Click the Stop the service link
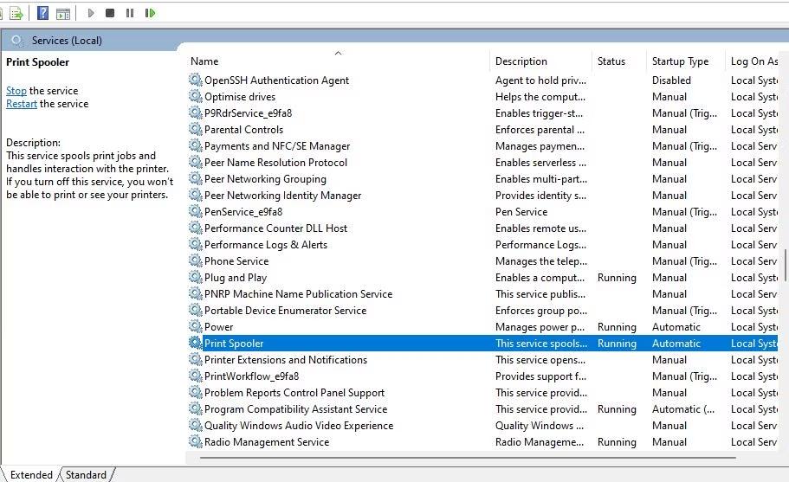Image resolution: width=789 pixels, height=482 pixels. 16,91
